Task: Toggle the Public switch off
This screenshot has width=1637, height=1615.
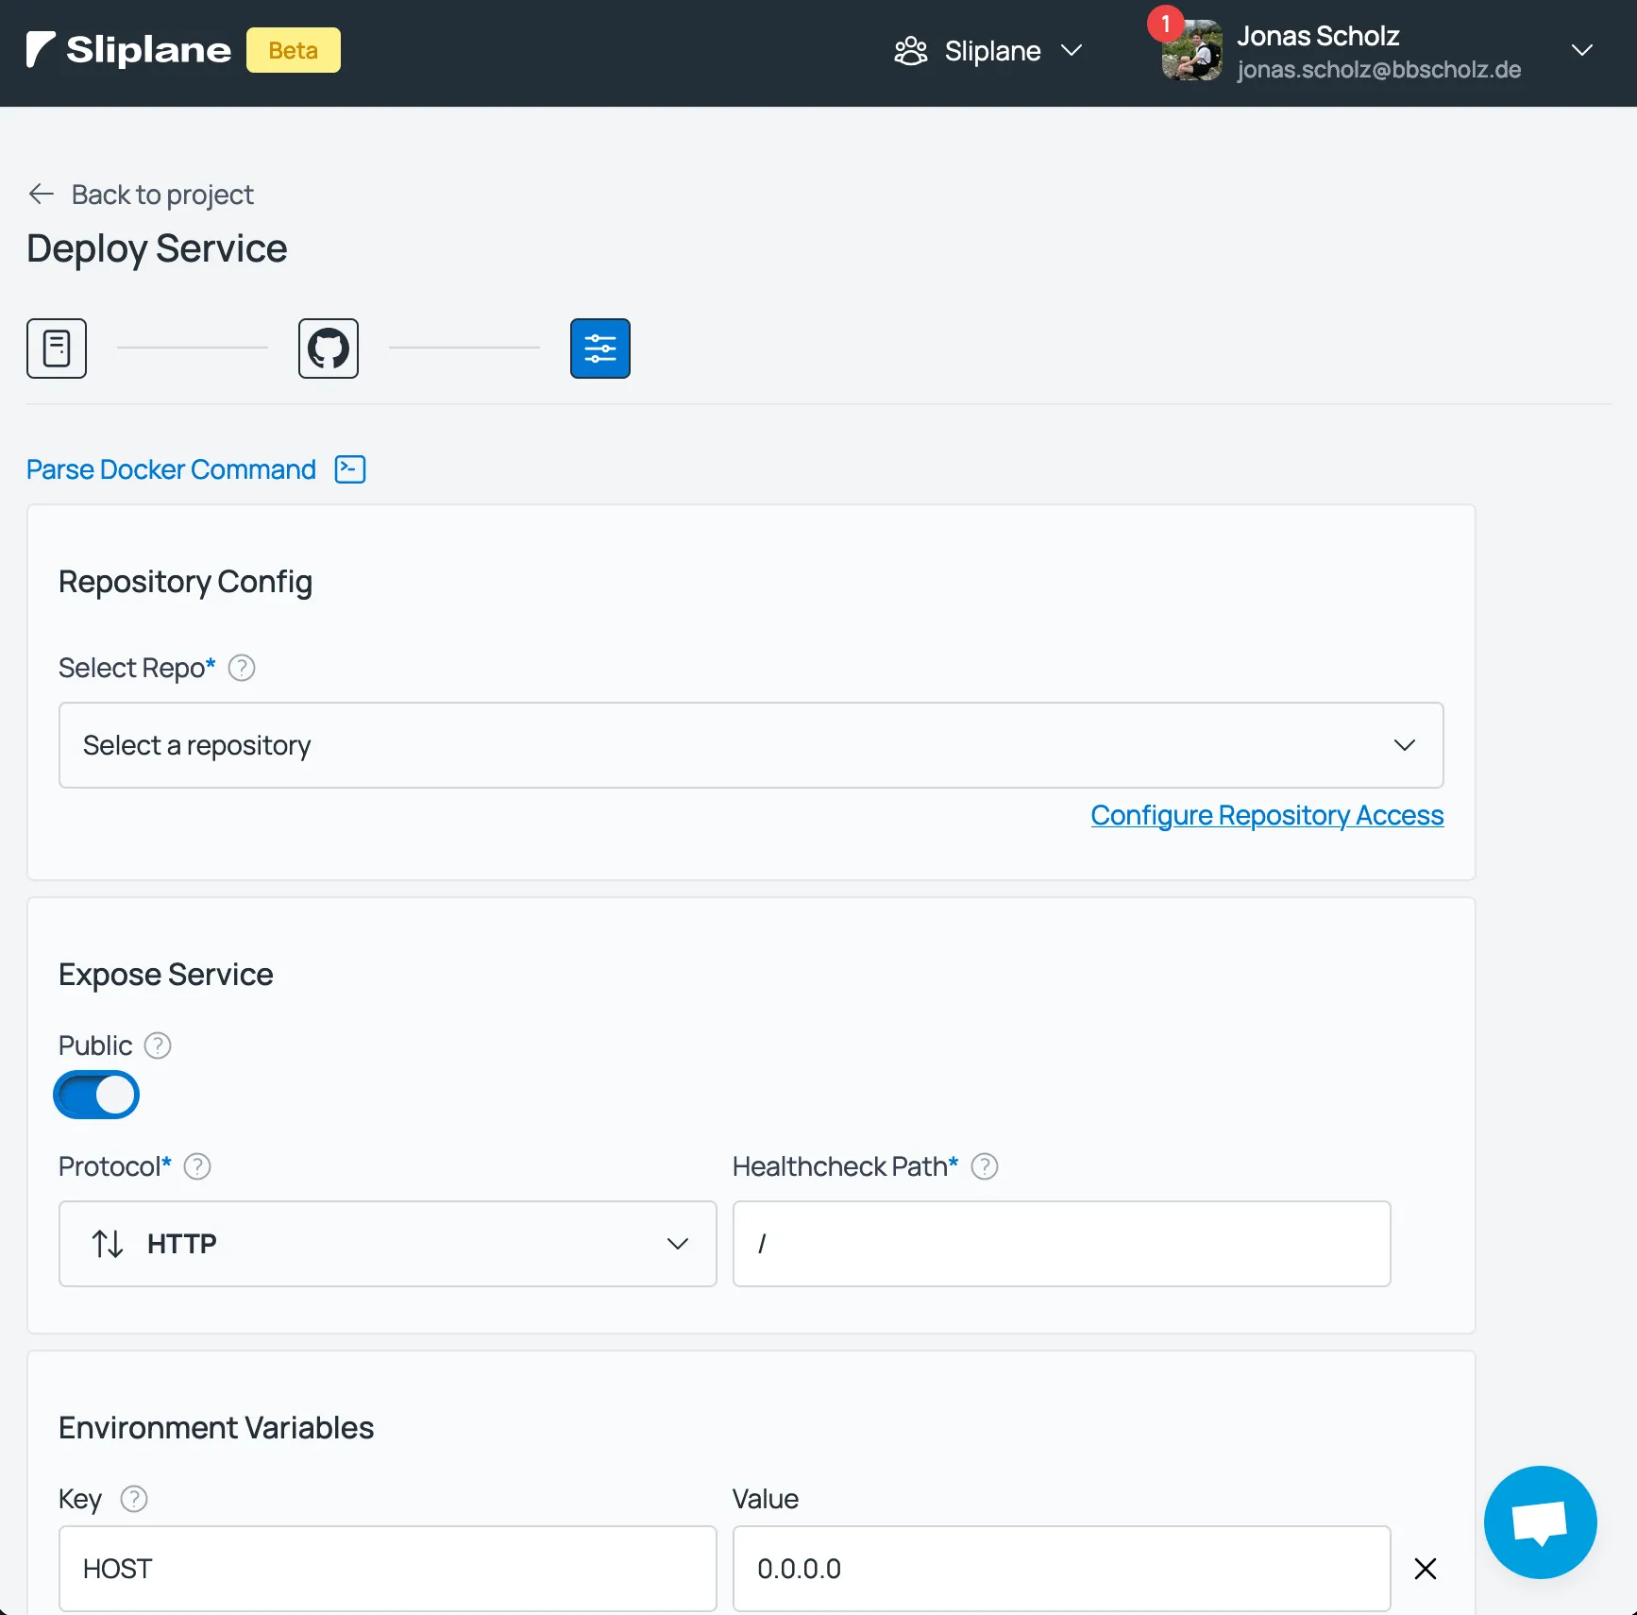Action: tap(96, 1095)
